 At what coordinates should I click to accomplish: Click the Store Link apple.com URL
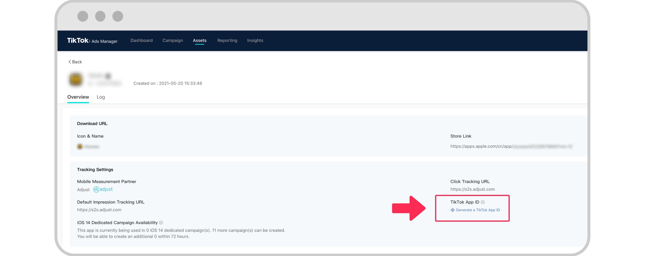tap(511, 146)
